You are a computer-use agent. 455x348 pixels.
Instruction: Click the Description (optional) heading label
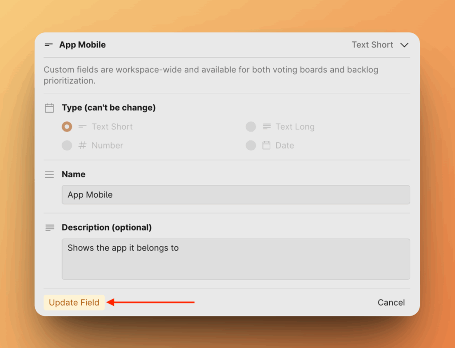coord(107,228)
